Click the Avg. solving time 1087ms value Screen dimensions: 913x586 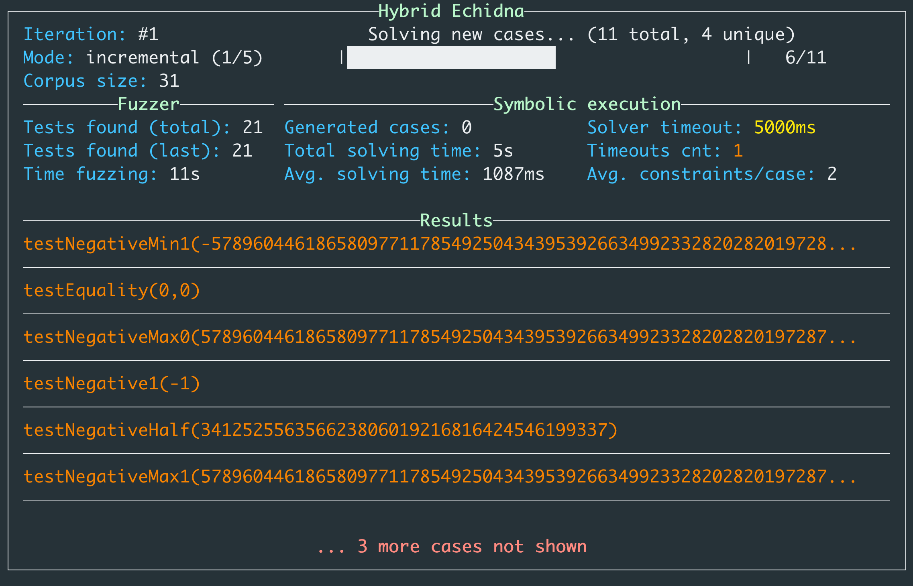(513, 174)
